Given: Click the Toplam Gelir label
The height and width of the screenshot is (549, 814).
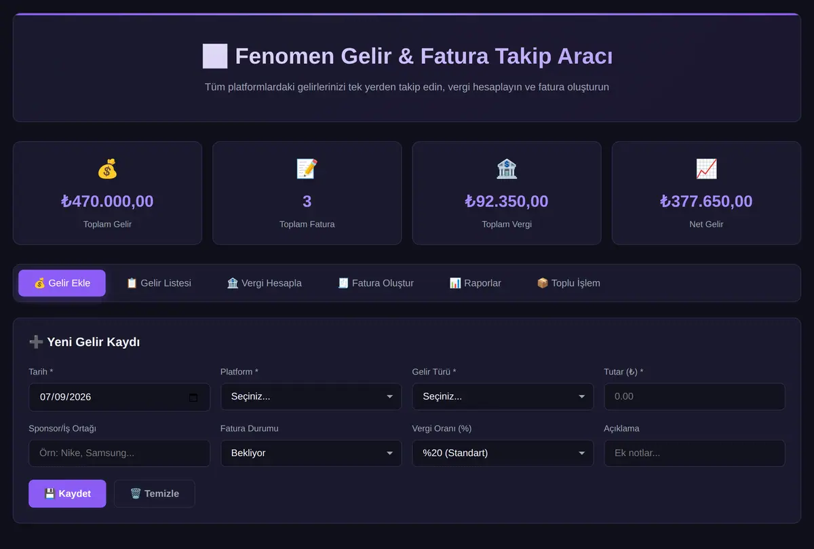Looking at the screenshot, I should [x=107, y=224].
